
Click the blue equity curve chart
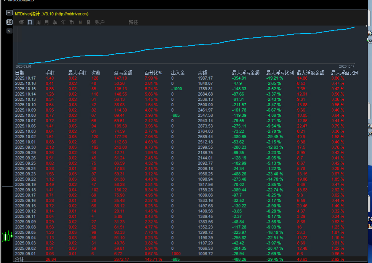click(x=186, y=45)
